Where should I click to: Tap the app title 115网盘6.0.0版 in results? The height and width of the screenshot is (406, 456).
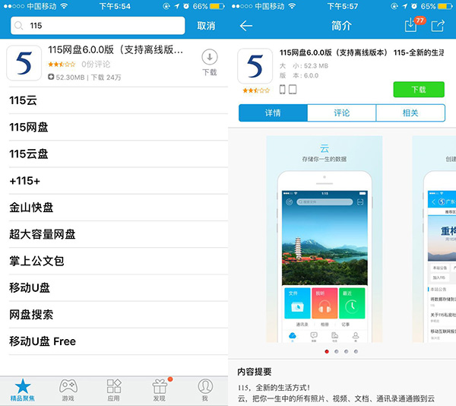[116, 49]
